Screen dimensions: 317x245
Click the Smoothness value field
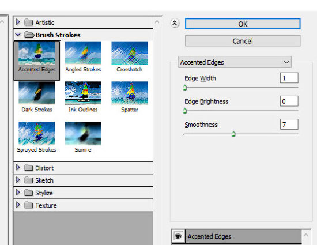pyautogui.click(x=289, y=125)
